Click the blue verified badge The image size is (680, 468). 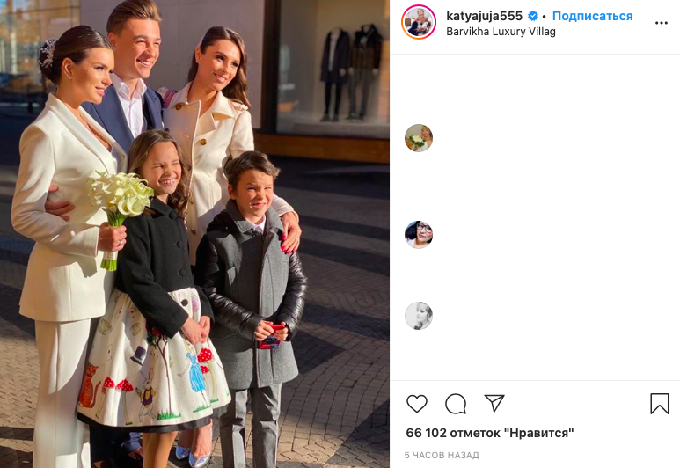coord(533,17)
